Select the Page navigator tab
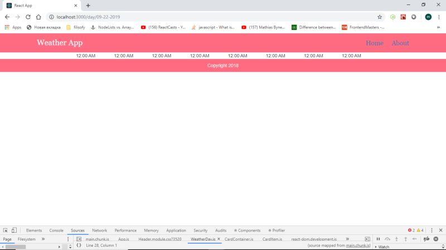This screenshot has height=250, width=446. [x=7, y=239]
